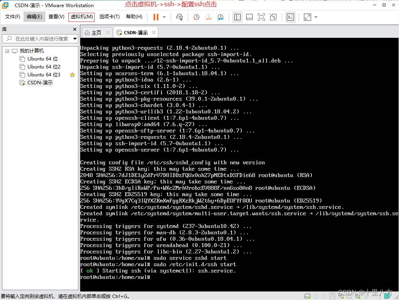Select the CSDN-演示 tab

pyautogui.click(x=136, y=33)
